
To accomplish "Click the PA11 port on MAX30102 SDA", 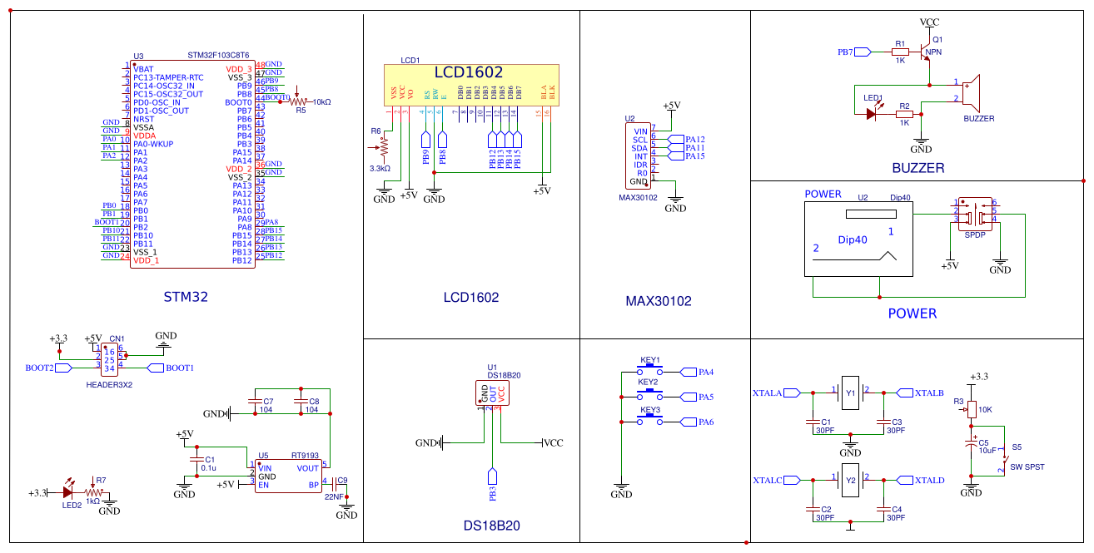I will coord(676,147).
